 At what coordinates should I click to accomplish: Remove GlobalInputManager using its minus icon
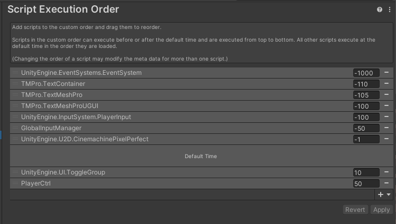click(386, 128)
